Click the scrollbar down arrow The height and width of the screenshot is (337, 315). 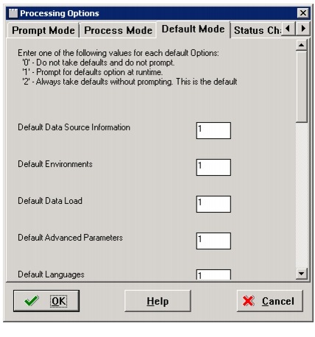(x=301, y=273)
